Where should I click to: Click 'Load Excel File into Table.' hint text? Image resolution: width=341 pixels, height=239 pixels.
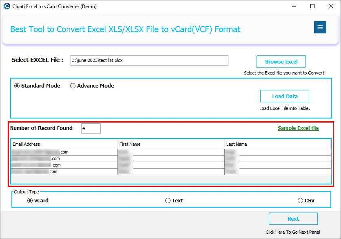coord(285,108)
